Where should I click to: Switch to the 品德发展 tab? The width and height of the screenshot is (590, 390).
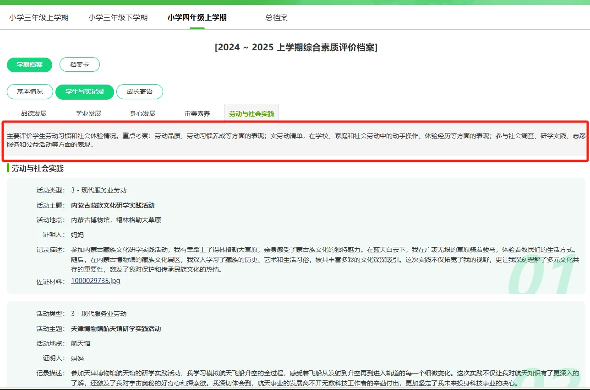pos(33,113)
